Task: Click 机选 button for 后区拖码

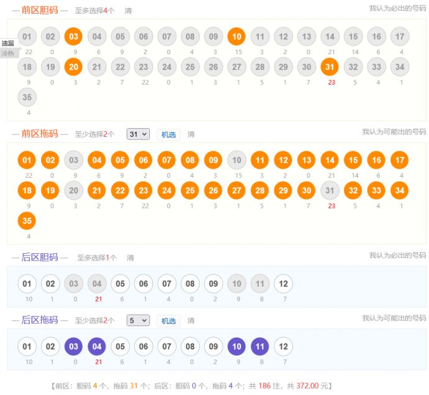Action: point(168,321)
